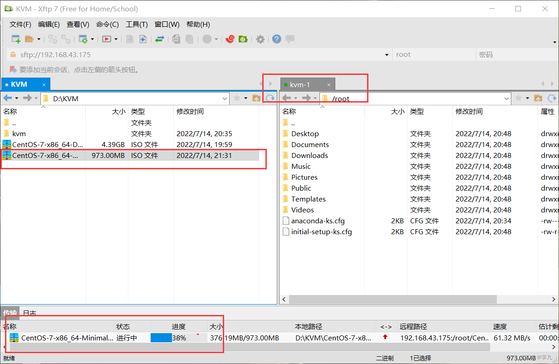Open Help with the blue question icon

[x=277, y=39]
